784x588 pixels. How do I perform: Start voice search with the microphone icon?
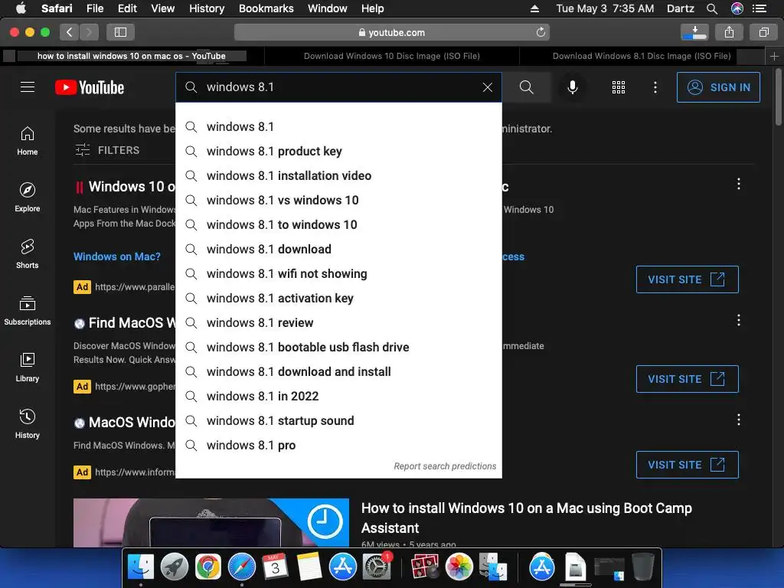pyautogui.click(x=573, y=87)
